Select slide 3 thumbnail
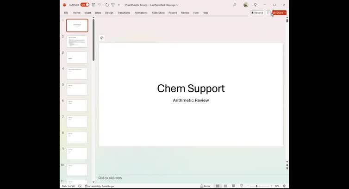Image resolution: width=349 pixels, height=189 pixels. pos(77,57)
